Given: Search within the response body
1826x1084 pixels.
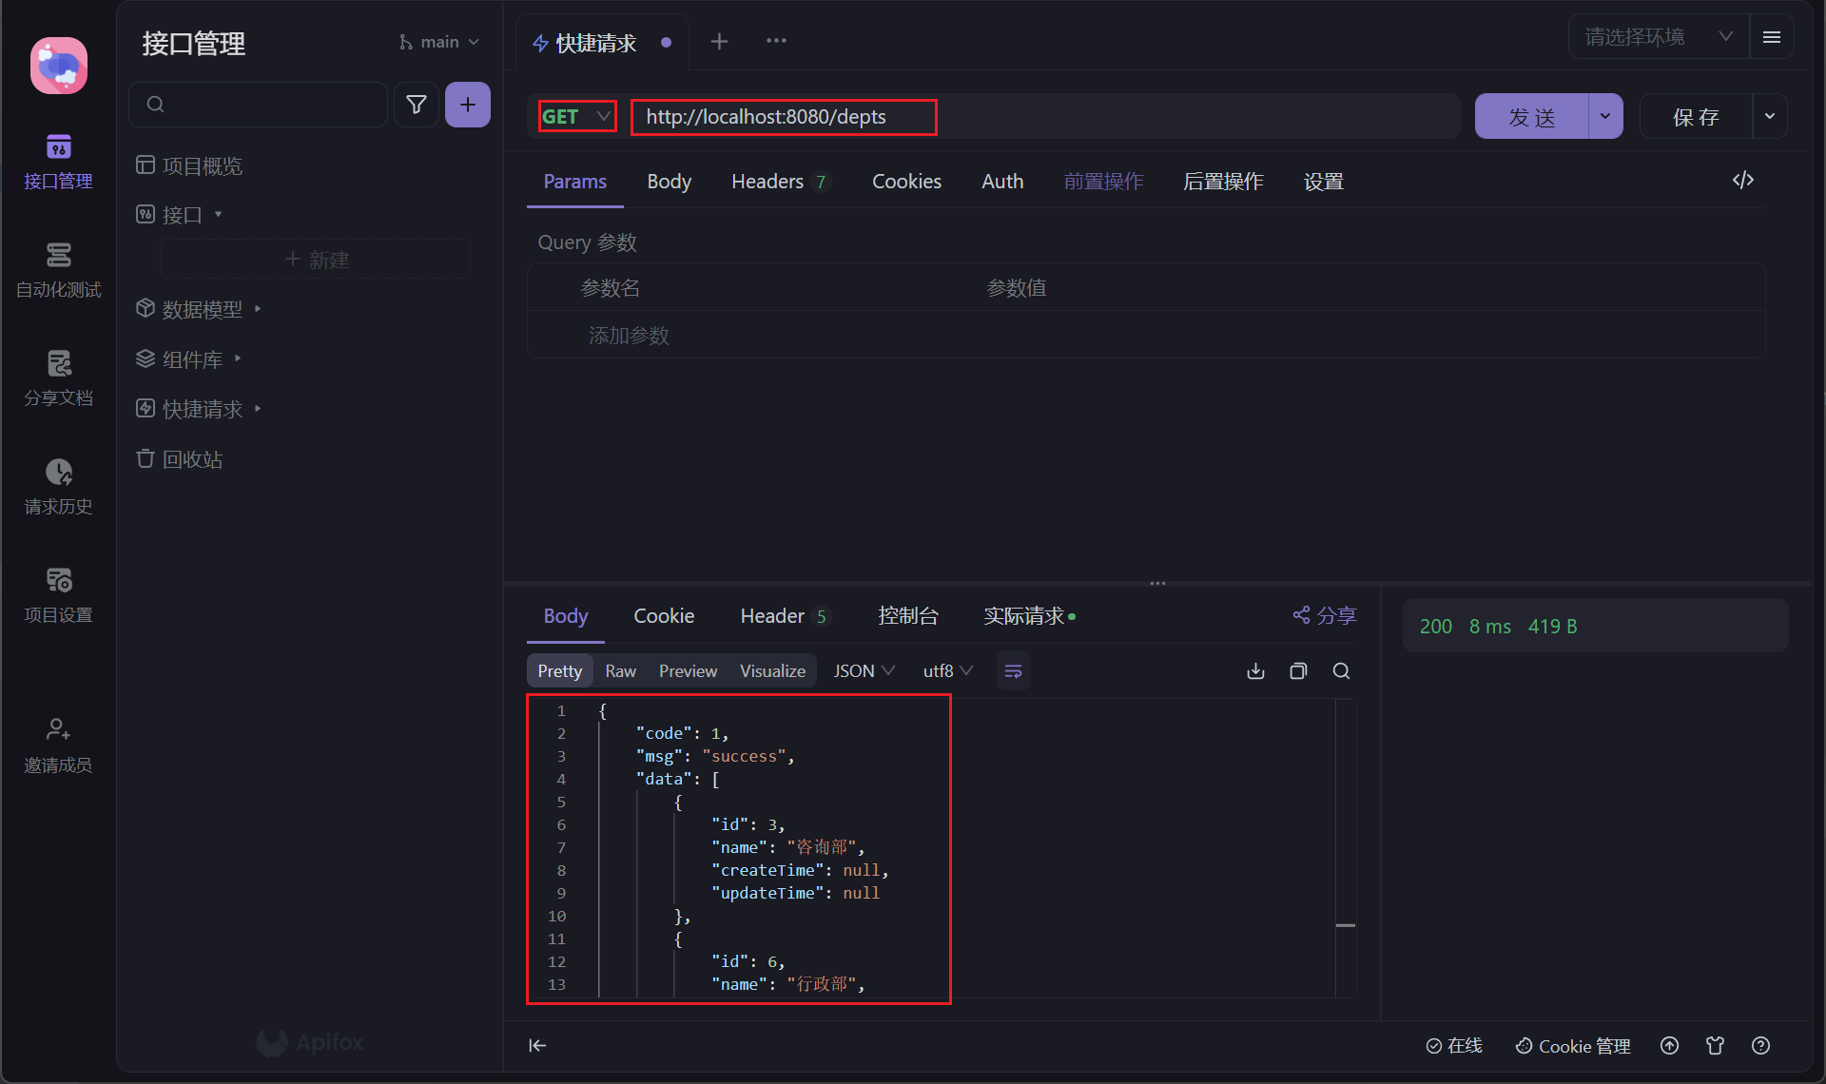Looking at the screenshot, I should tap(1341, 671).
